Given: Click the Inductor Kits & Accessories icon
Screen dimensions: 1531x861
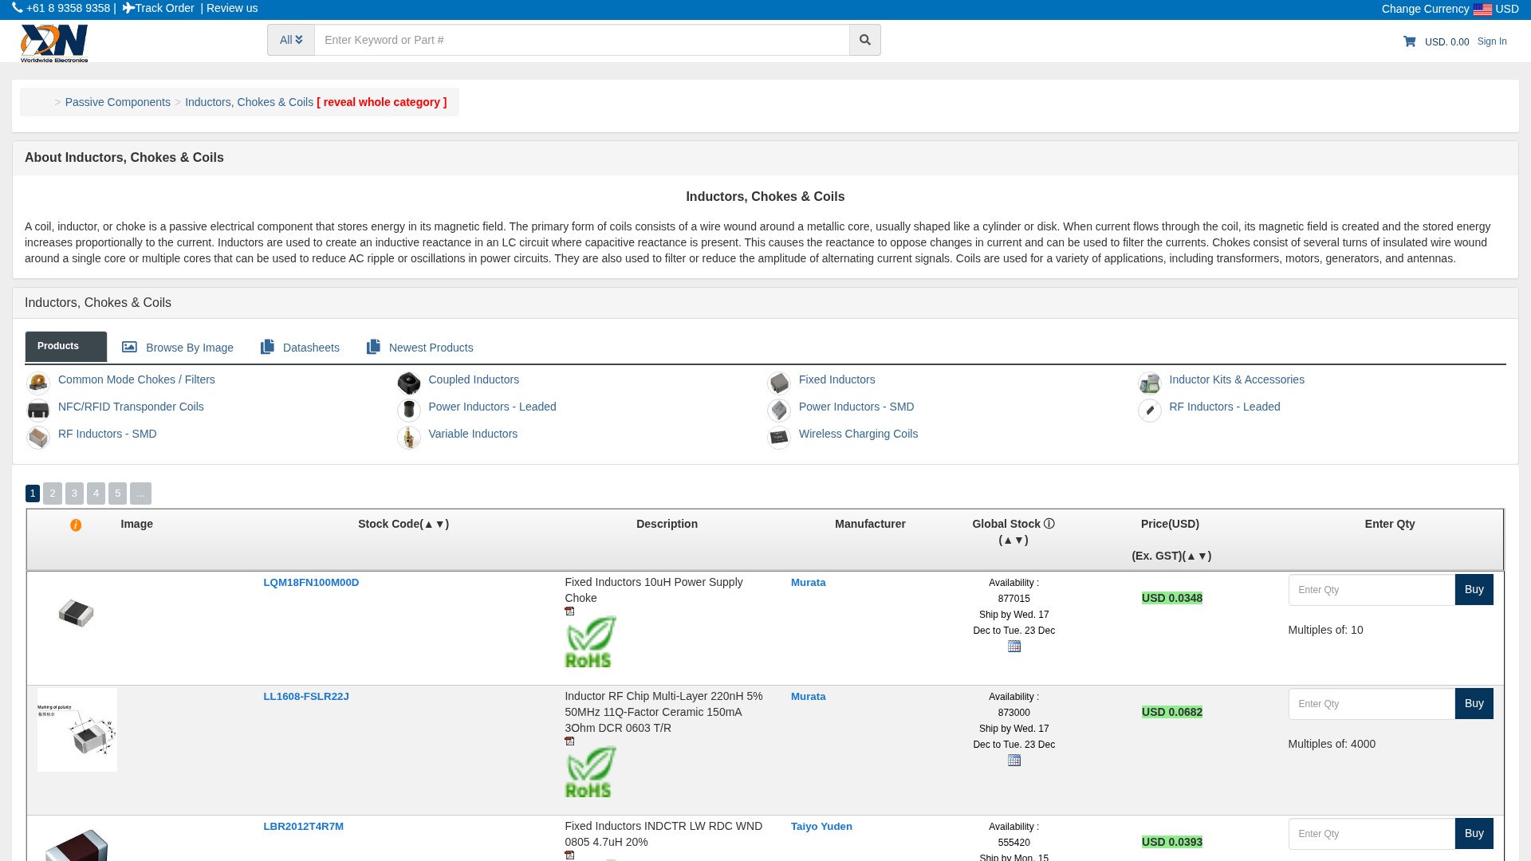Looking at the screenshot, I should click(1149, 383).
